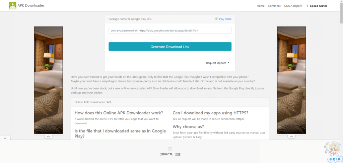Click the package name or URL input field
The width and height of the screenshot is (343, 163).
click(170, 31)
